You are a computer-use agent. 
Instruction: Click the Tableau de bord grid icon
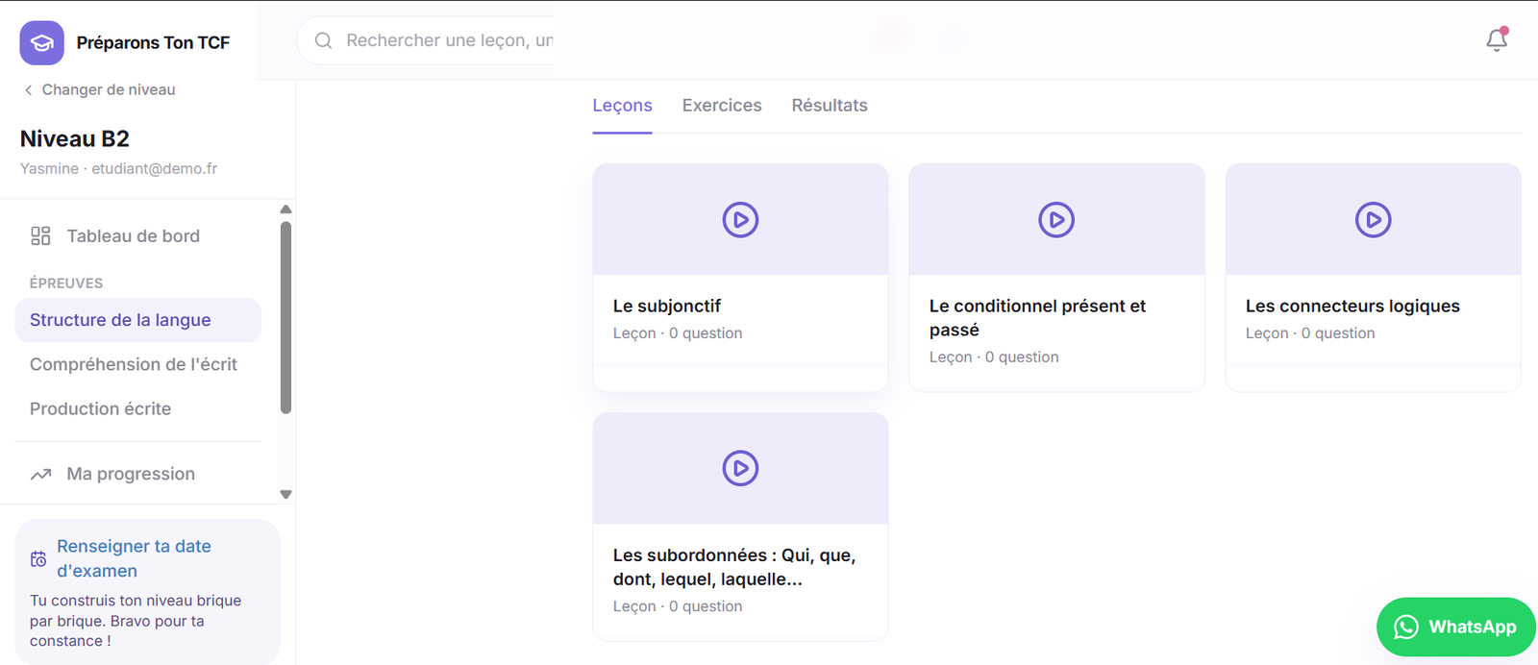[x=40, y=236]
